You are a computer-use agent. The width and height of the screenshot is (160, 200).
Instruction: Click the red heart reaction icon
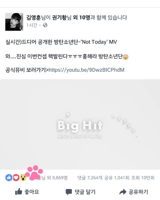16,178
